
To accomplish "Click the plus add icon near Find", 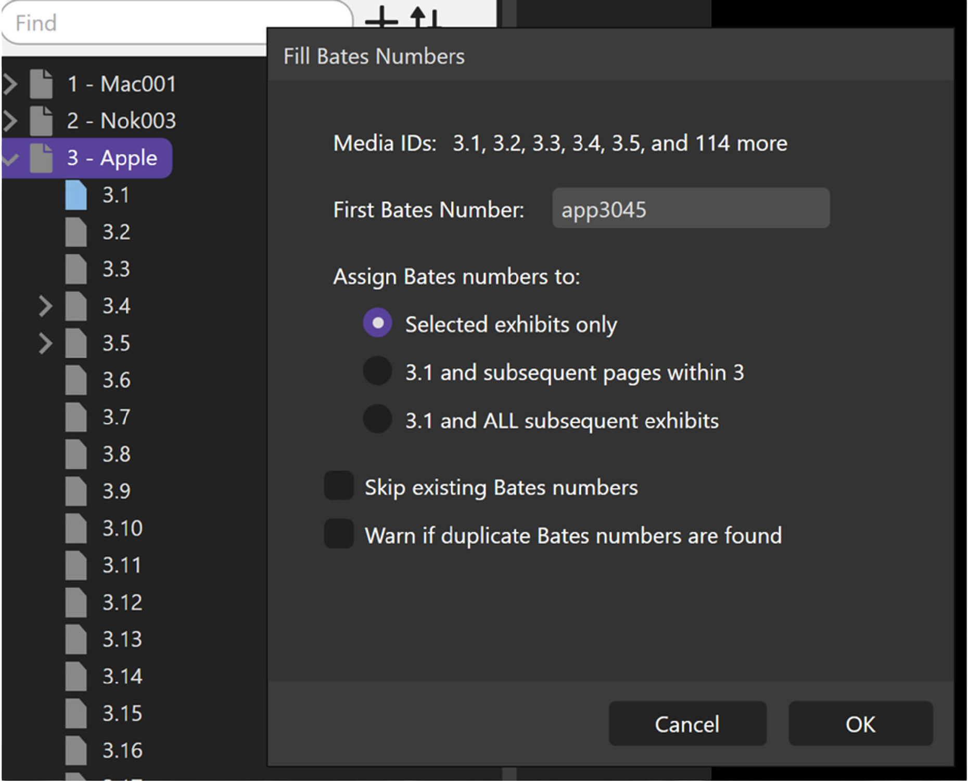I will (381, 19).
